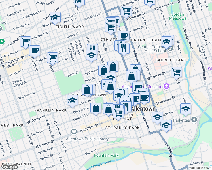This screenshot has width=212, height=170.
Task: Select the school marker near Walnut St
Action: pos(157,117)
